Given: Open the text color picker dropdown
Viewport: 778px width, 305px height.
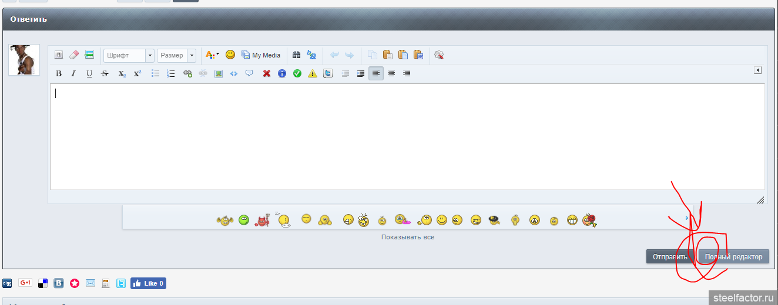Looking at the screenshot, I should coord(212,55).
